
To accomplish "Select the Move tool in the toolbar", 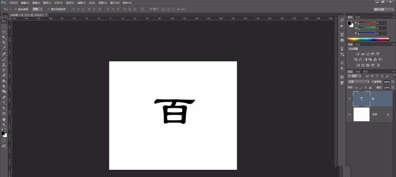I will pyautogui.click(x=4, y=21).
